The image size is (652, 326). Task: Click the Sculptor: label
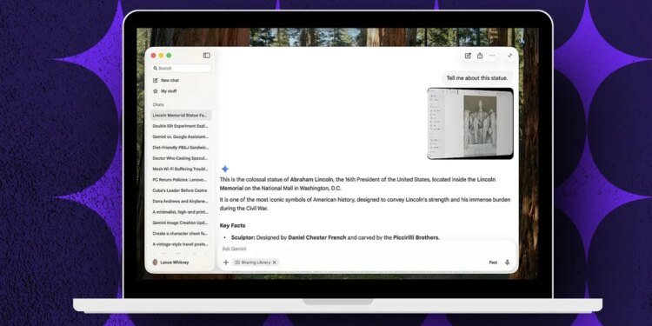[243, 238]
